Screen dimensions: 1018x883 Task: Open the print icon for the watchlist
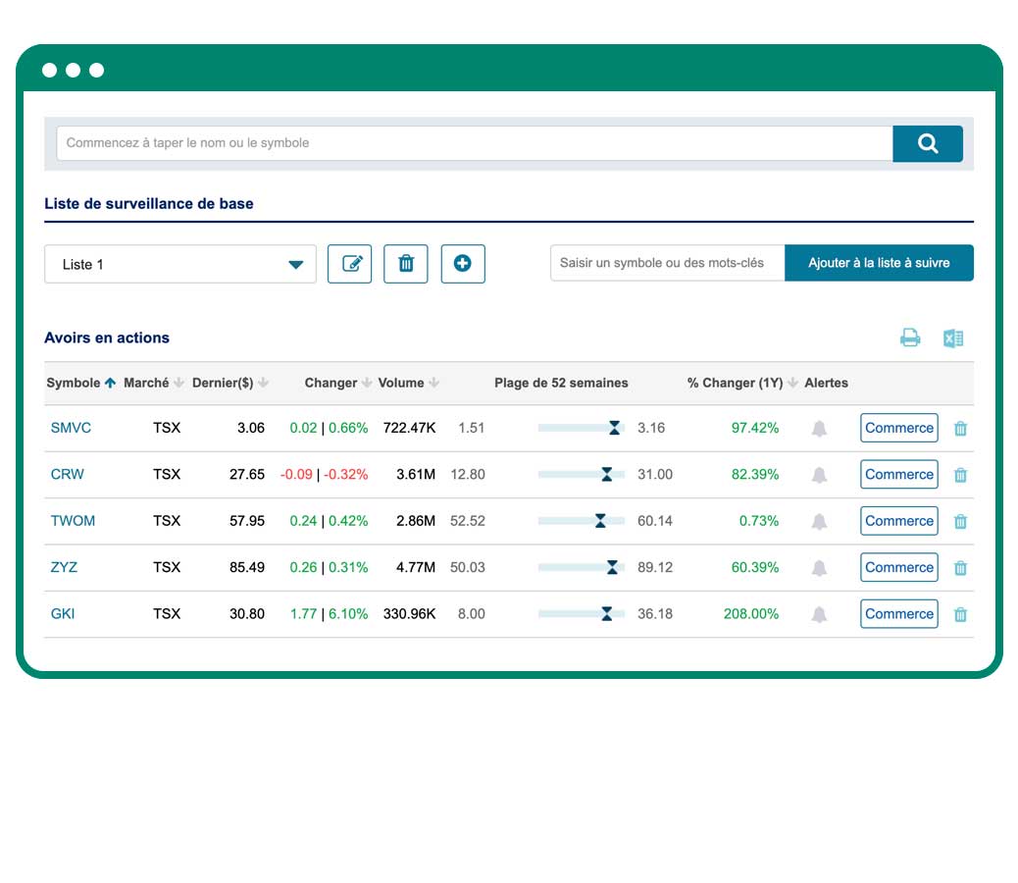tap(911, 338)
